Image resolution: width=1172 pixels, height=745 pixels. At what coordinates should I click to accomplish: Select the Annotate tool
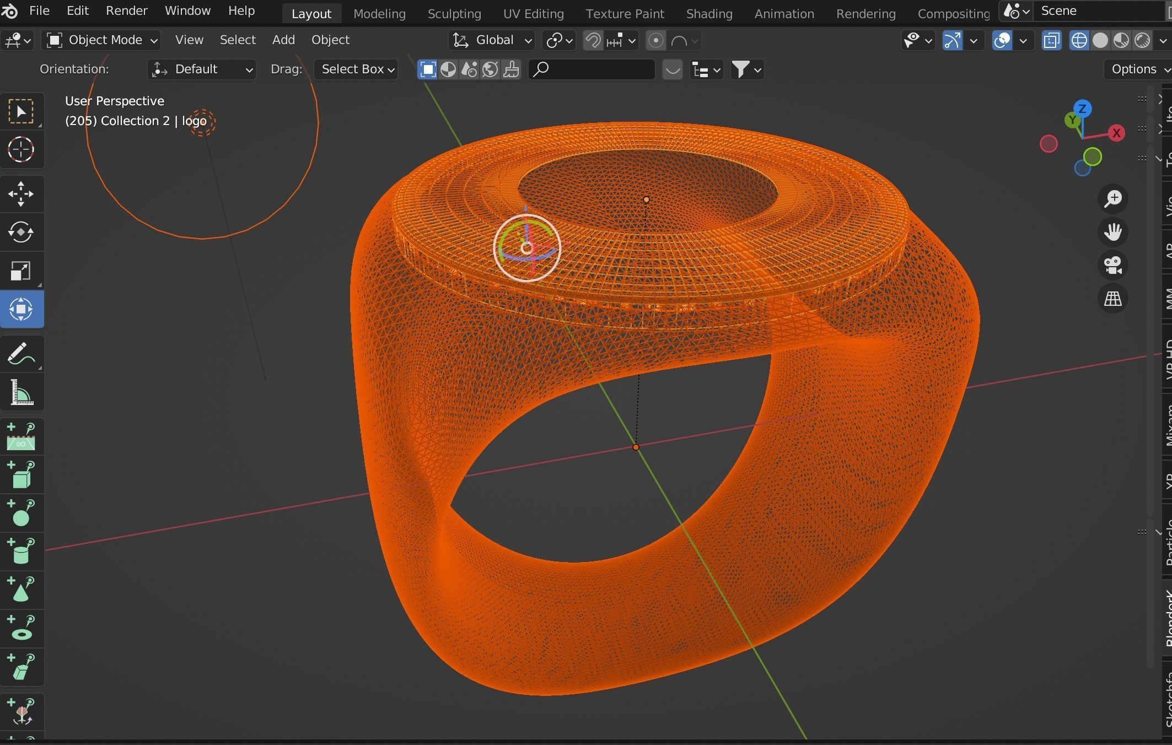(x=22, y=353)
